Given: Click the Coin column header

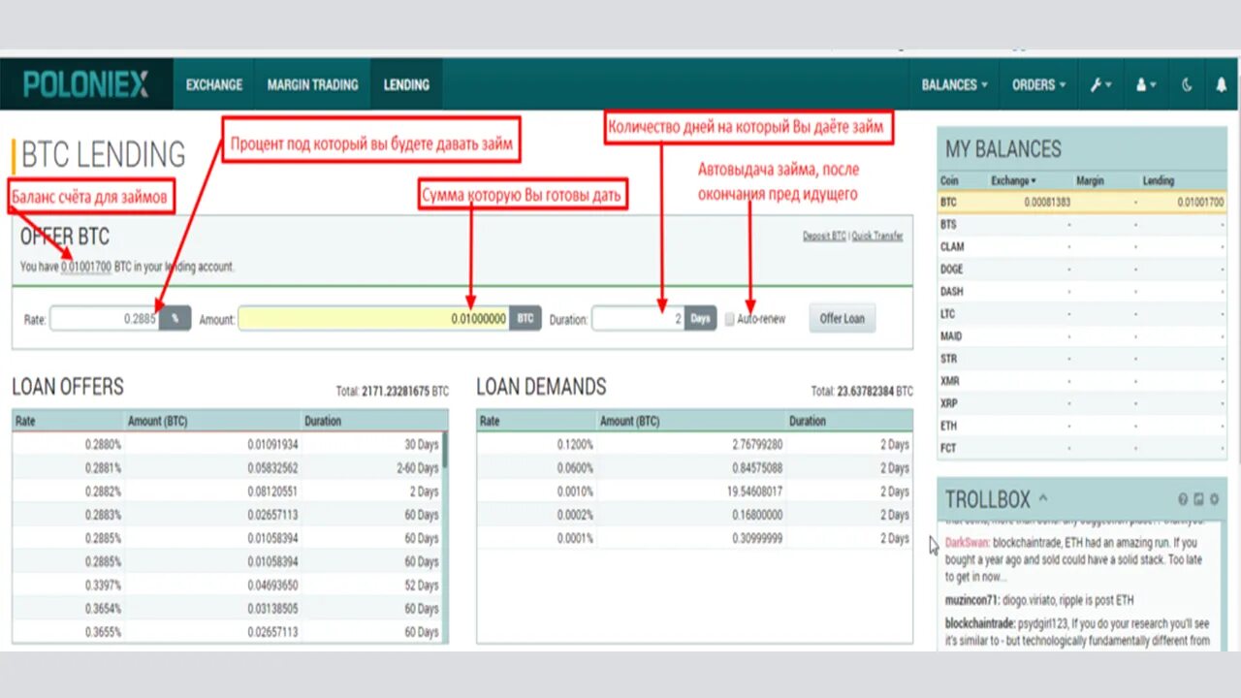Looking at the screenshot, I should point(949,180).
